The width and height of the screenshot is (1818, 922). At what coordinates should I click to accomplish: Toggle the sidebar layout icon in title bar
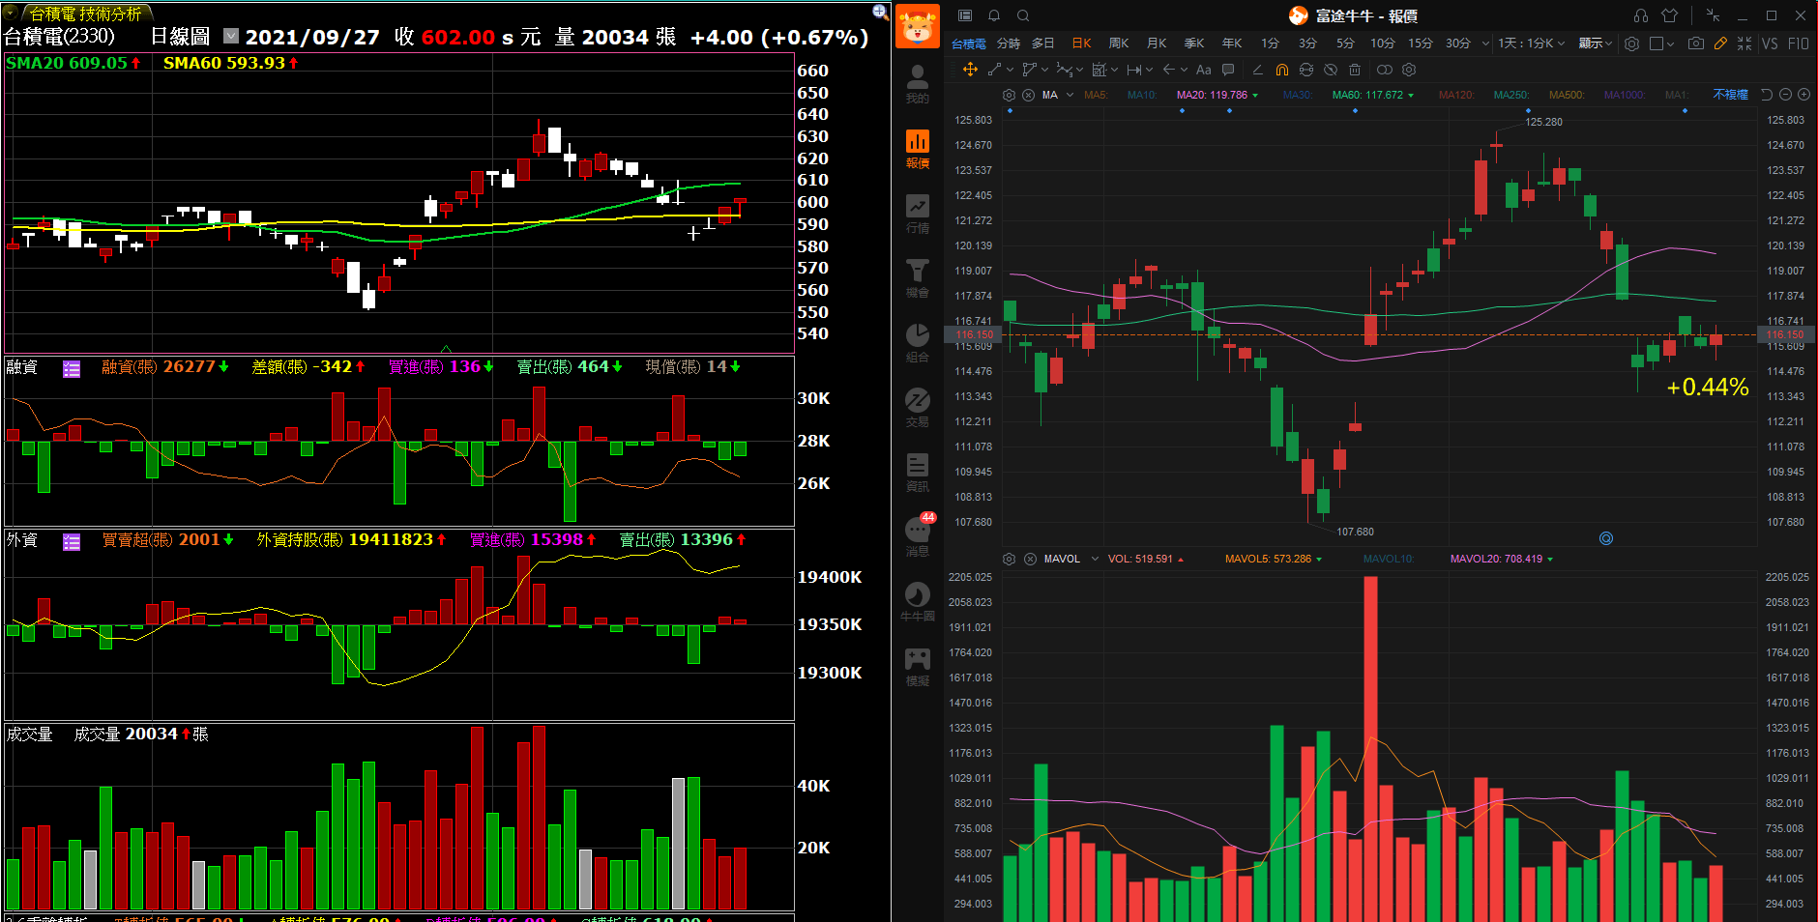tap(964, 15)
